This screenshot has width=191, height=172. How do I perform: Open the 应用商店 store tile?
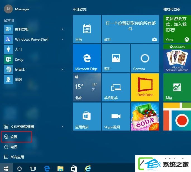point(87,117)
